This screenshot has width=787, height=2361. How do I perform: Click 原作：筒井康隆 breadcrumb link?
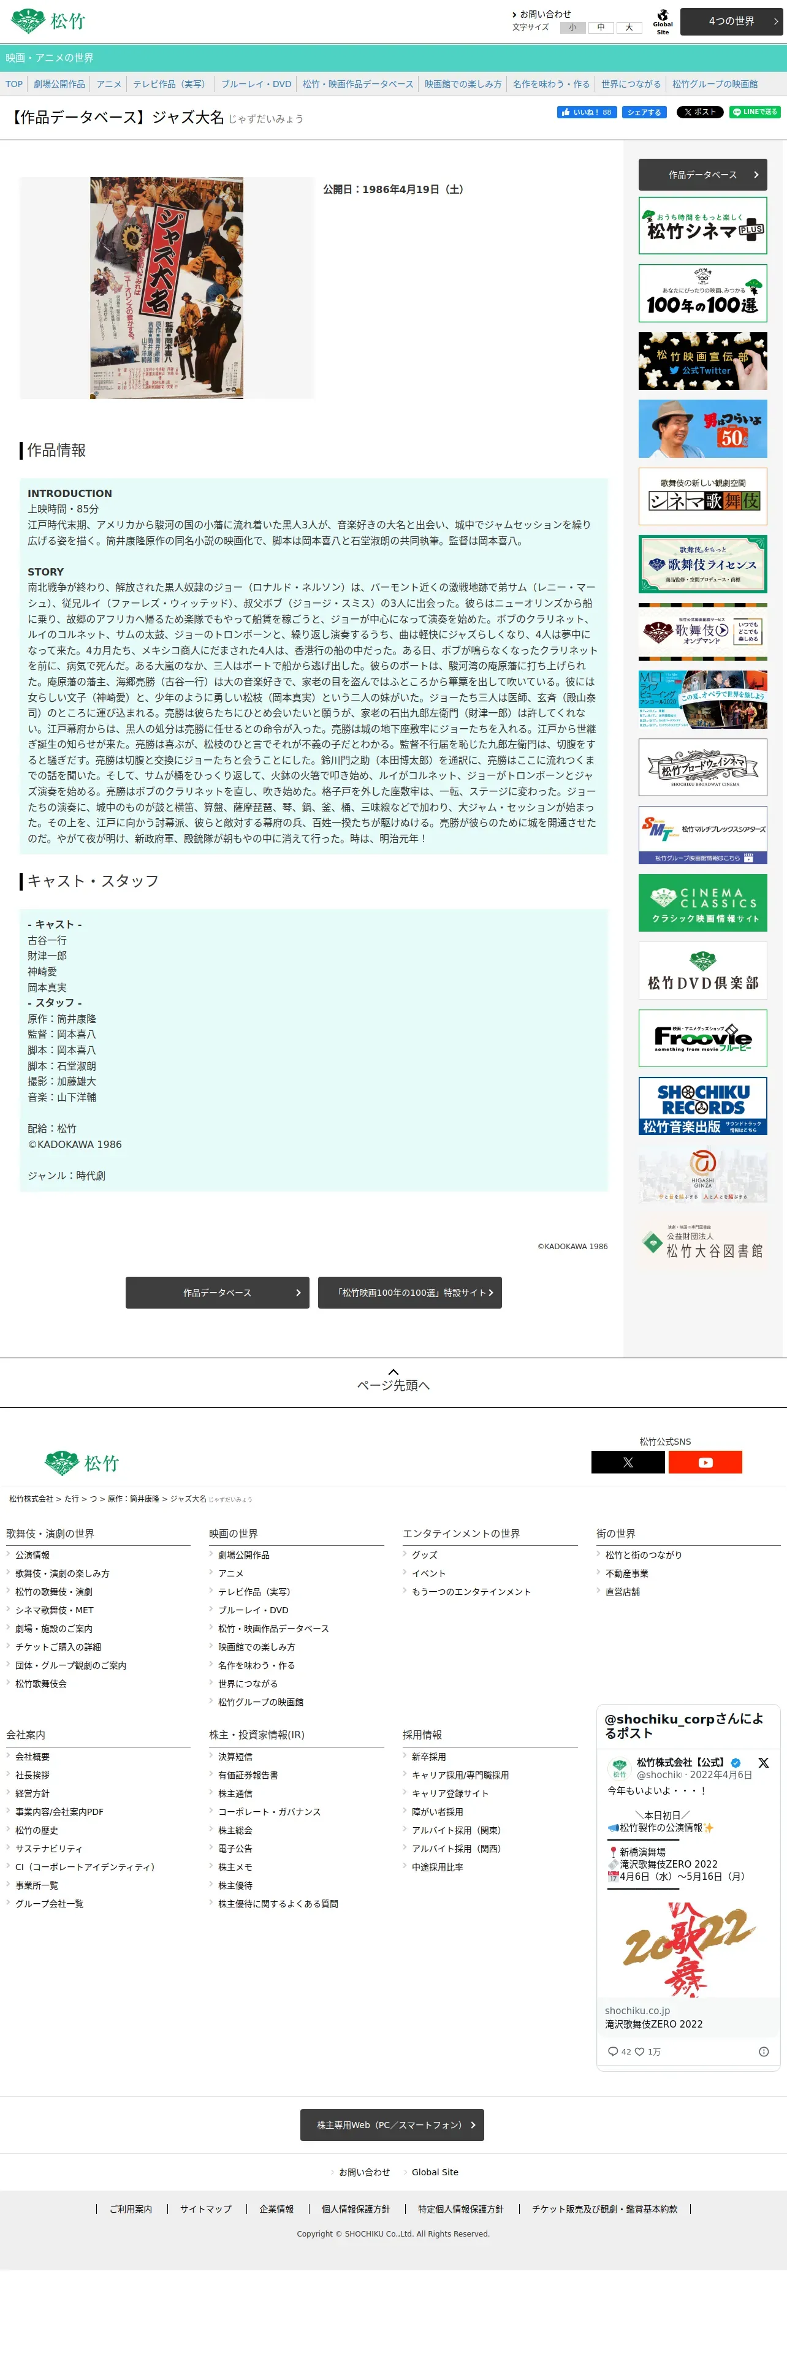click(x=134, y=1499)
